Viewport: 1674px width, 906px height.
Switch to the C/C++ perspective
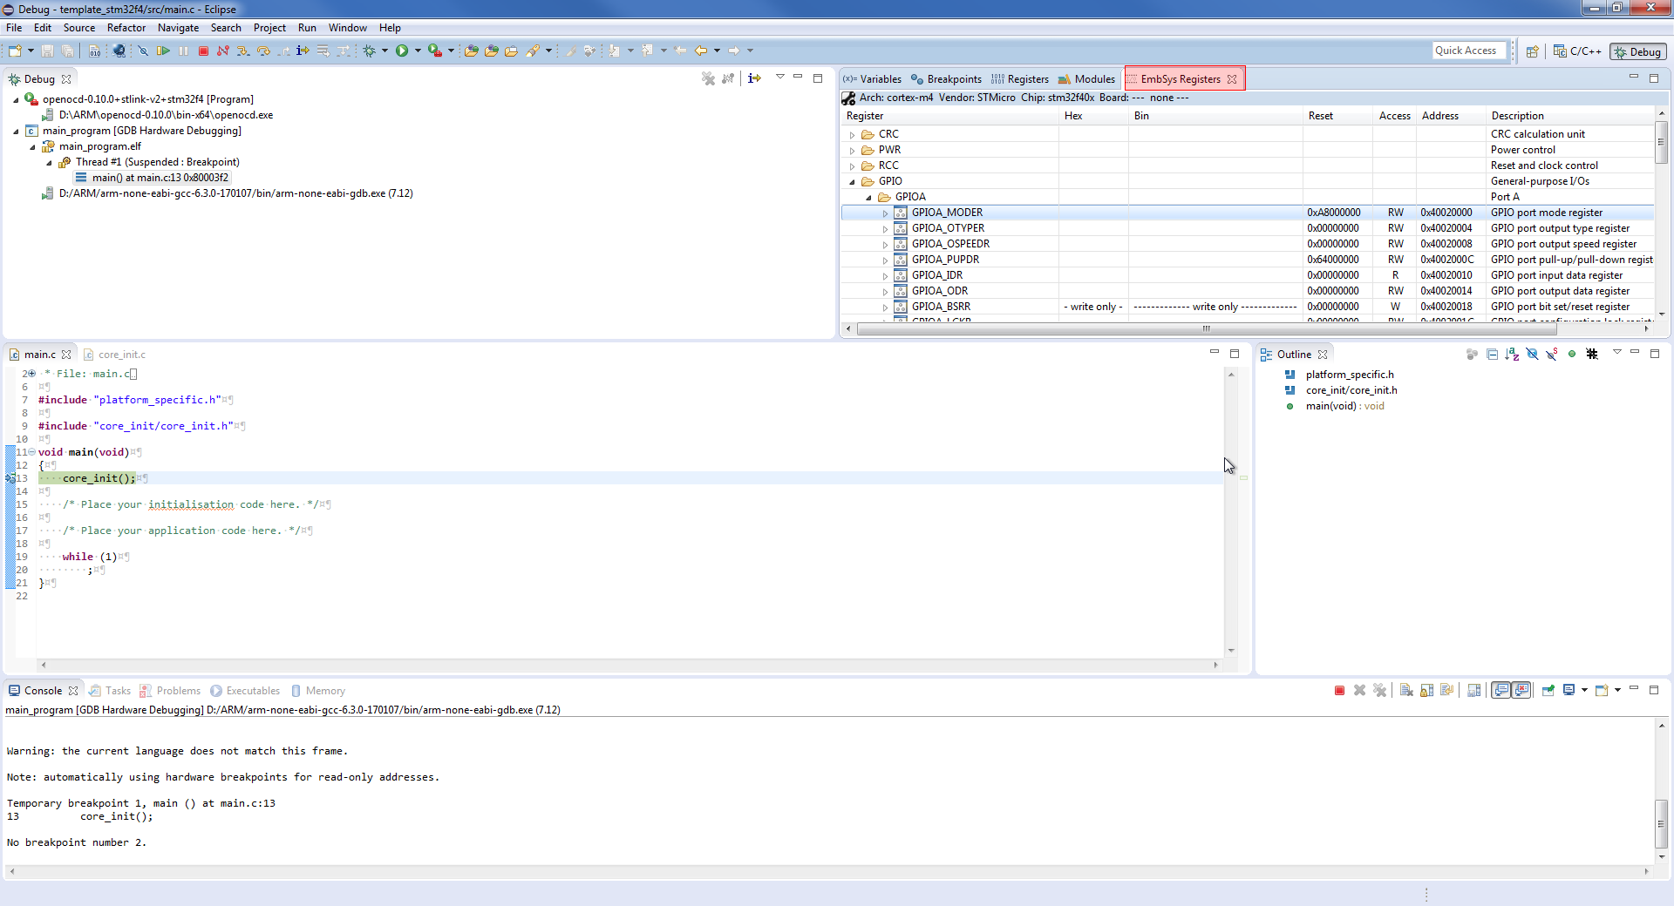[1578, 51]
